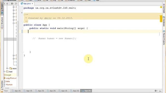Click the Run panel settings gear icon
Viewport: 166px width, 93px height.
tap(156, 91)
